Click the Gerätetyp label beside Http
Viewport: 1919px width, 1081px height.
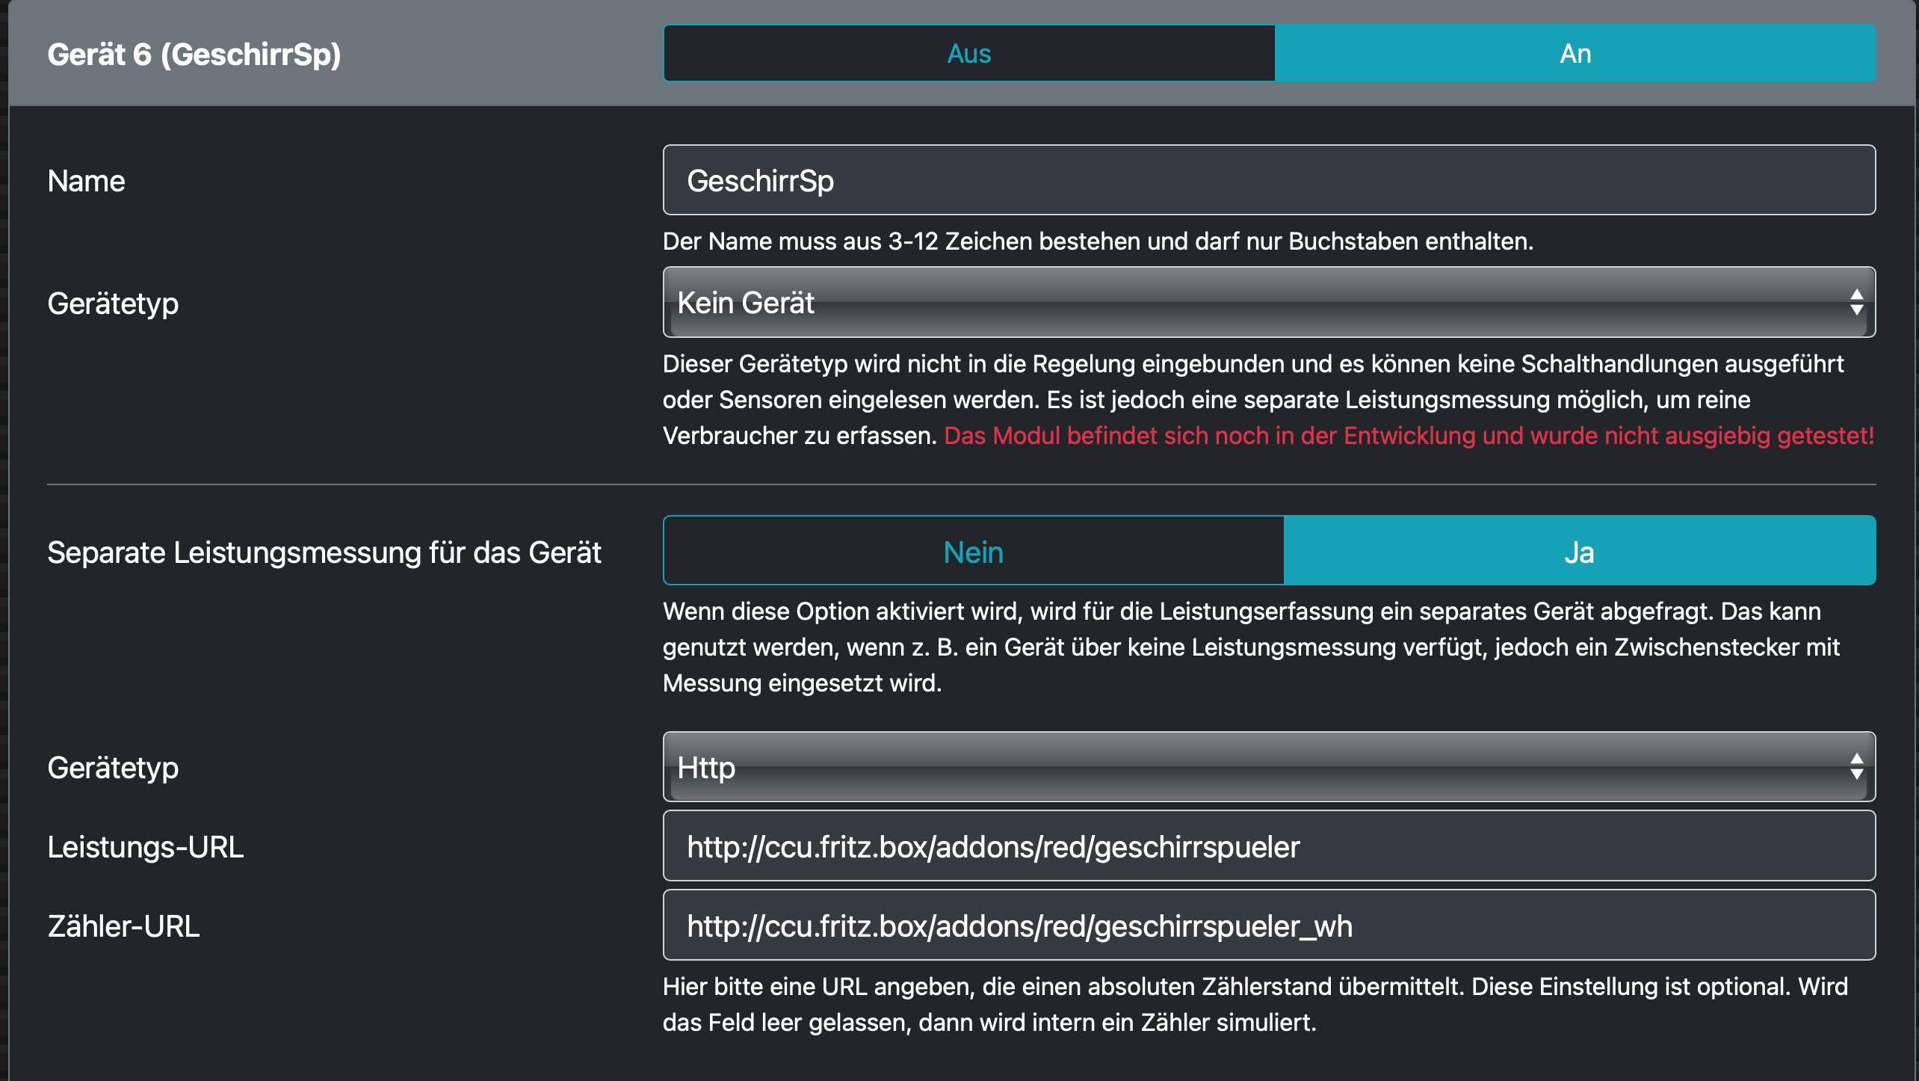point(113,768)
